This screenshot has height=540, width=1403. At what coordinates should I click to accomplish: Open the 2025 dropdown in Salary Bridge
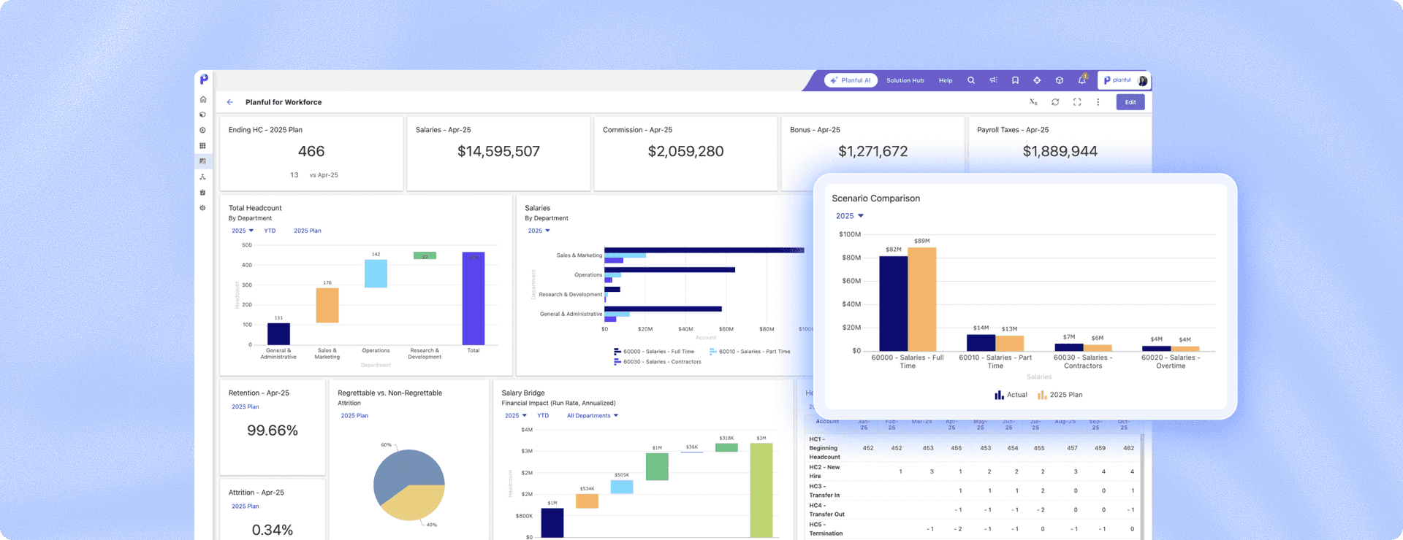click(515, 416)
